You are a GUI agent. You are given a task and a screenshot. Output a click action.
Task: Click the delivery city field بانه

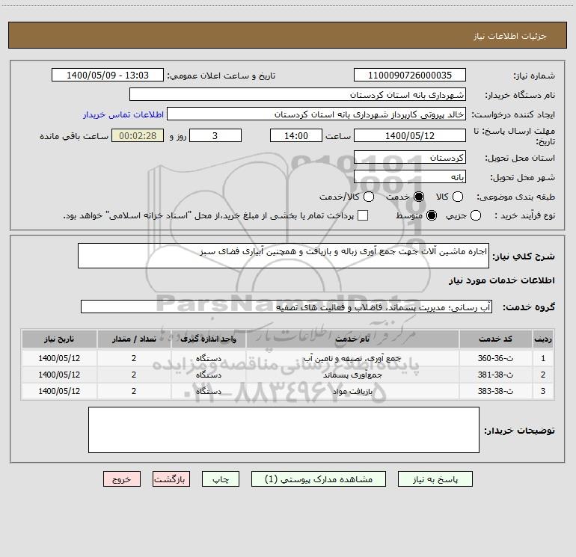[x=410, y=177]
